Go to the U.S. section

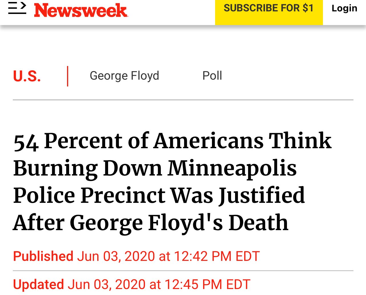point(27,76)
